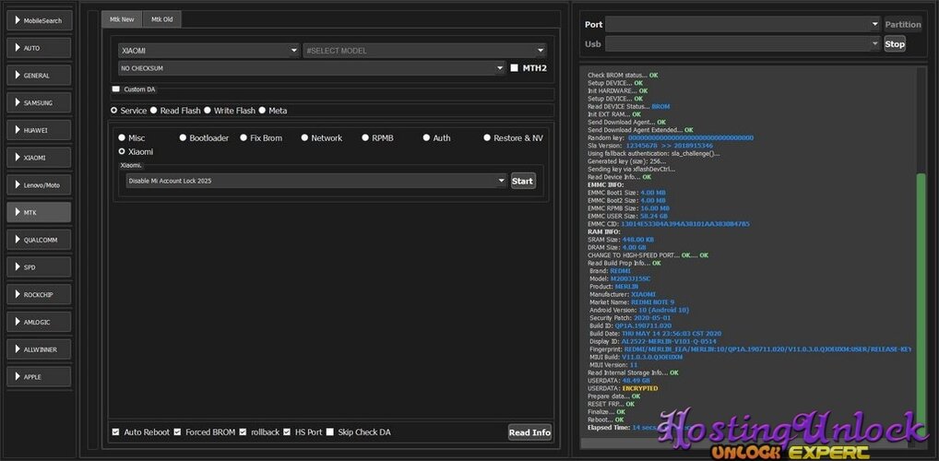Click the Model M2003J15SC log line
This screenshot has width=939, height=461.
tap(620, 279)
